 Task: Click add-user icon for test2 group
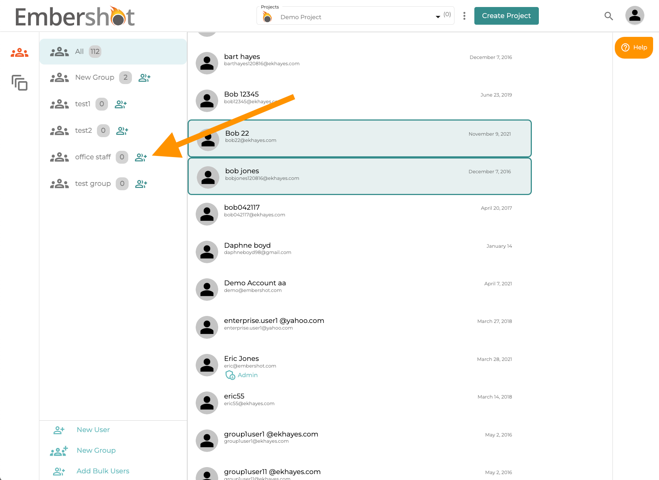(x=122, y=131)
